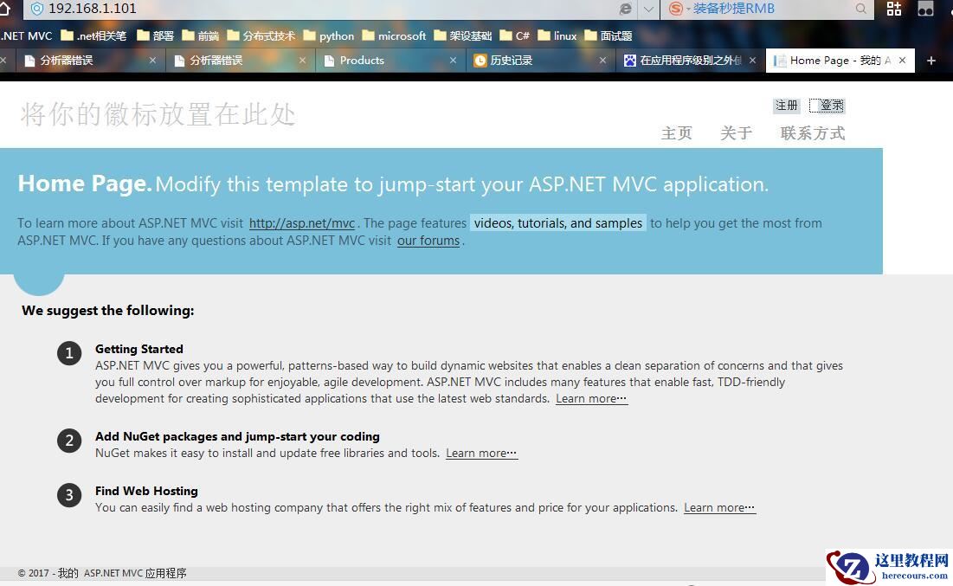Open the address bar dropdown arrow
Viewport: 953px width, 586px height.
[648, 10]
